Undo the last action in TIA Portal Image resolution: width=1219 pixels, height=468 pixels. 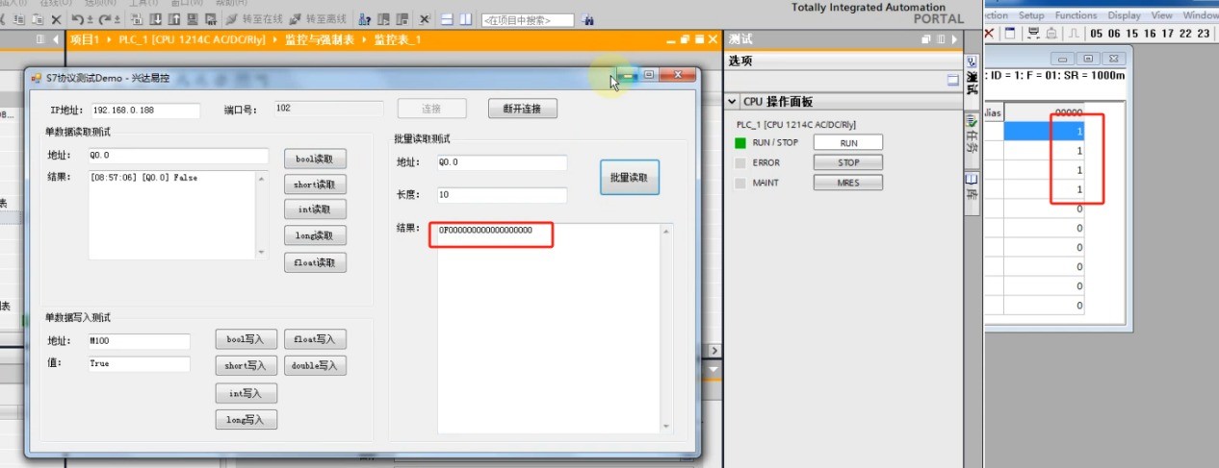(77, 19)
